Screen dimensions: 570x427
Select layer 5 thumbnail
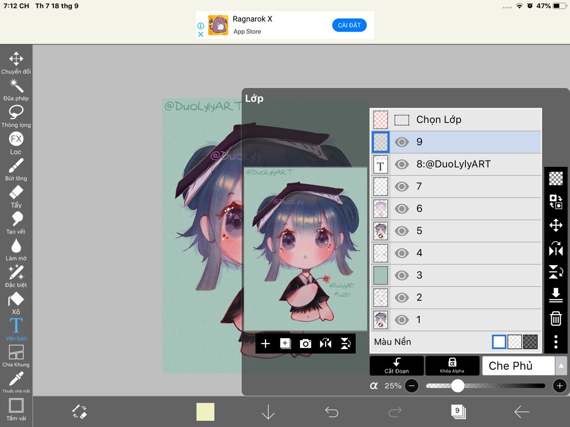point(381,231)
